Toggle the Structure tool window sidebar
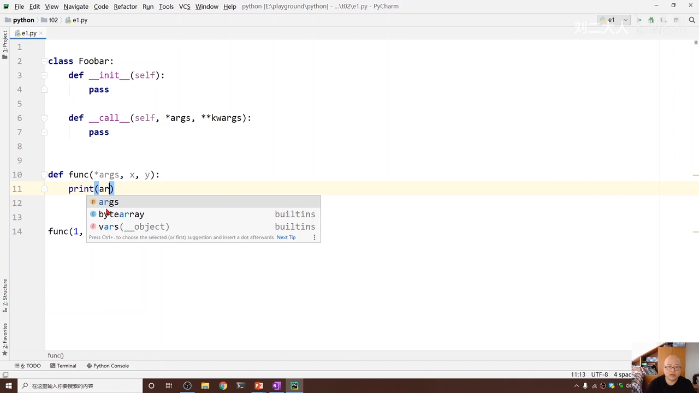This screenshot has width=699, height=393. tap(5, 296)
